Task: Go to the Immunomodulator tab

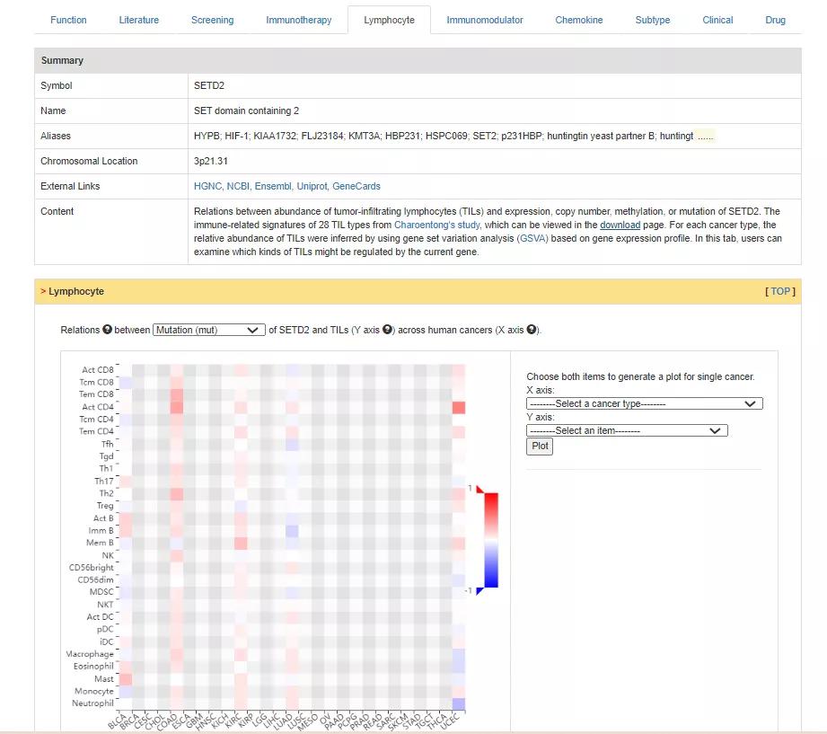Action: click(484, 20)
